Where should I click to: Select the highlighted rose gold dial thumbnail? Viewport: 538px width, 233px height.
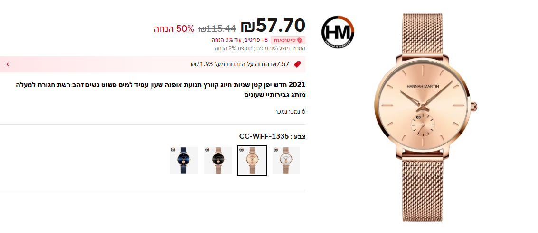[252, 161]
